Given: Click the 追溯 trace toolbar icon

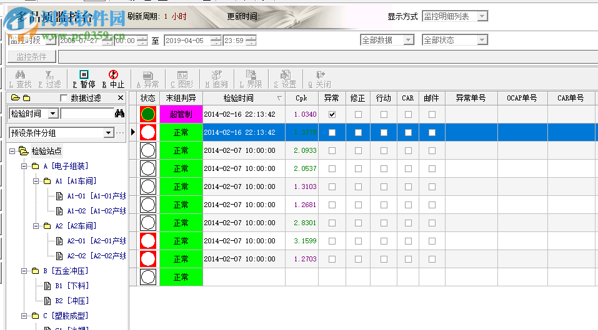Looking at the screenshot, I should pyautogui.click(x=217, y=75).
